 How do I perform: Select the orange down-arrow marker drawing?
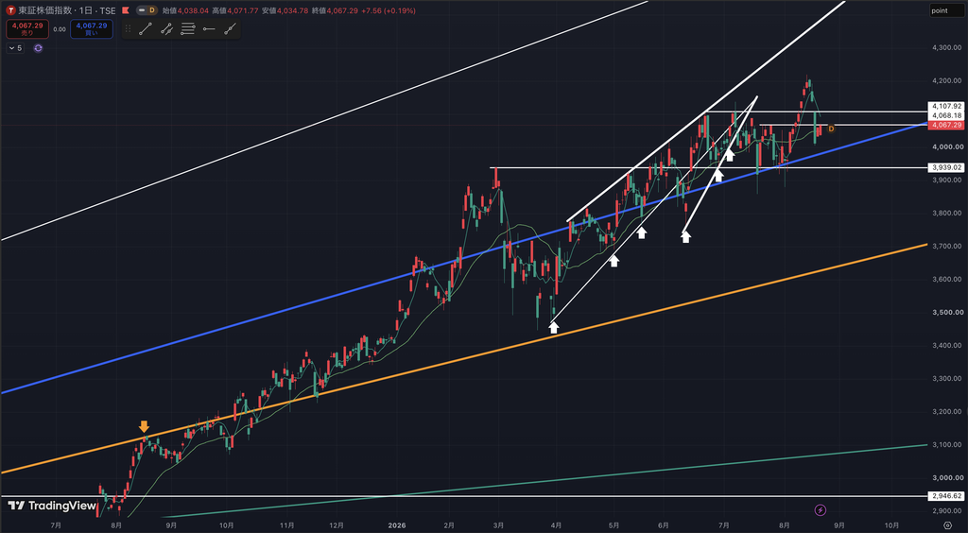tap(144, 427)
